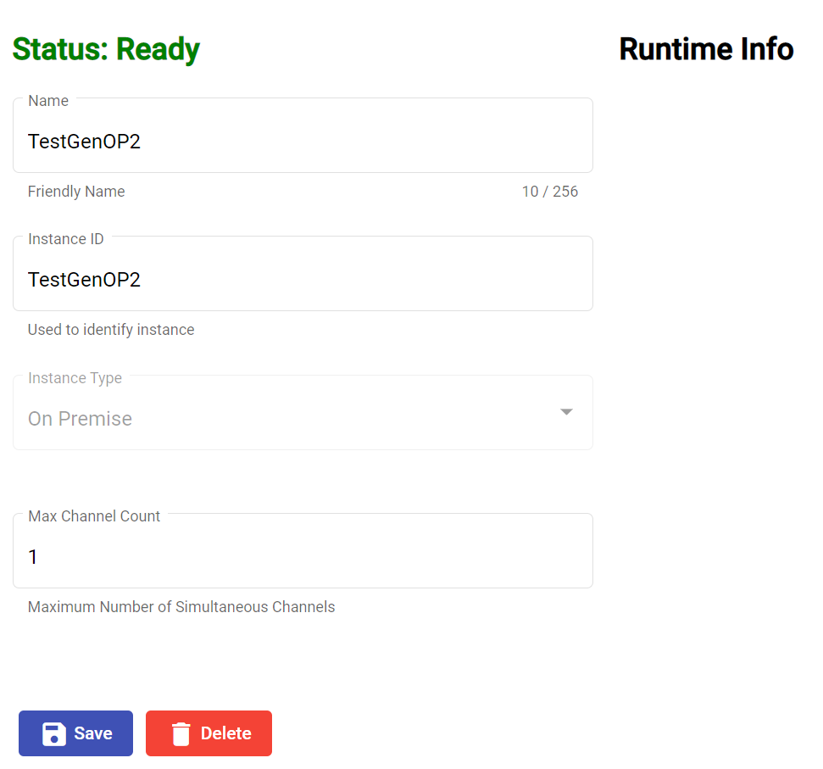This screenshot has height=769, width=823.
Task: Click the trash can icon on Delete
Action: point(181,733)
